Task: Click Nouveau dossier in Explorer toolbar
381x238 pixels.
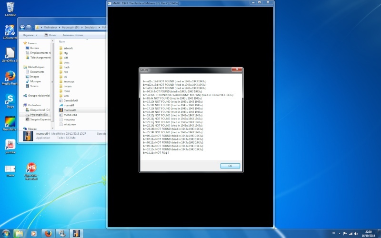Action: pos(73,35)
